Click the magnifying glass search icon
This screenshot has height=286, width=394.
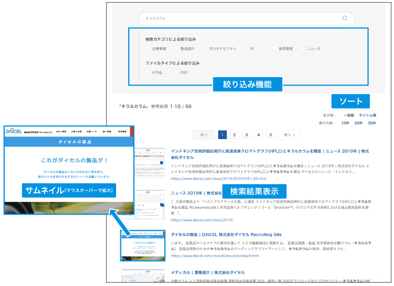pos(345,18)
